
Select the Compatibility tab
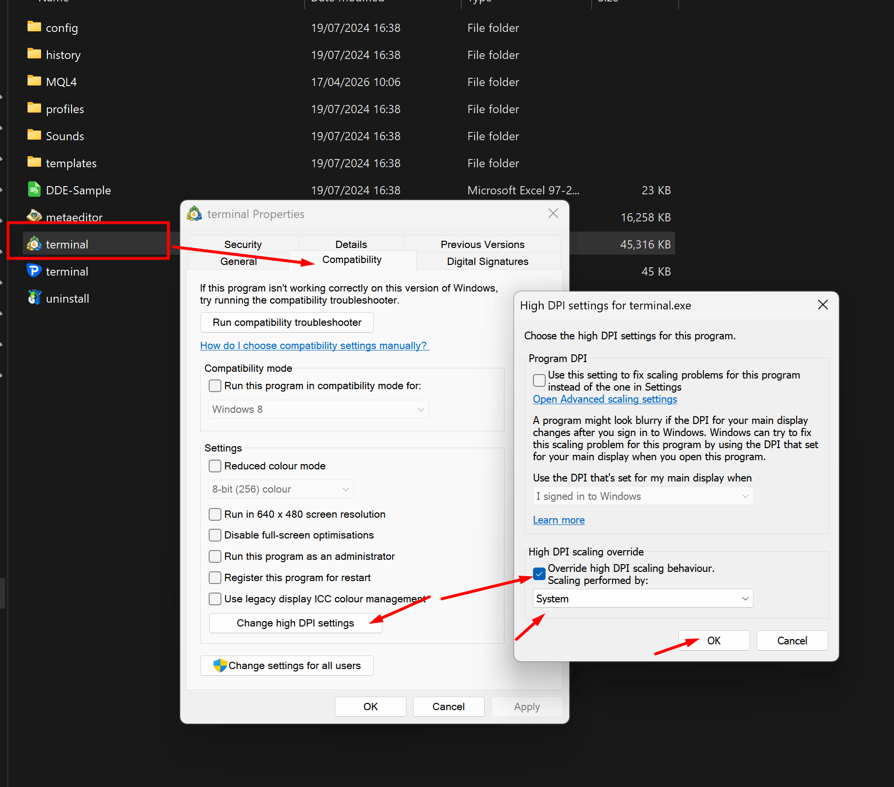click(x=352, y=260)
